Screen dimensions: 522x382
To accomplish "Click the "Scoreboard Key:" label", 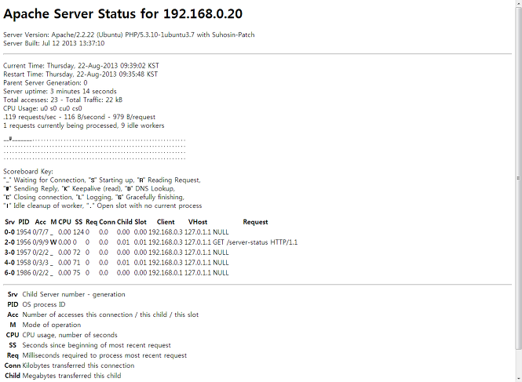I will click(28, 172).
